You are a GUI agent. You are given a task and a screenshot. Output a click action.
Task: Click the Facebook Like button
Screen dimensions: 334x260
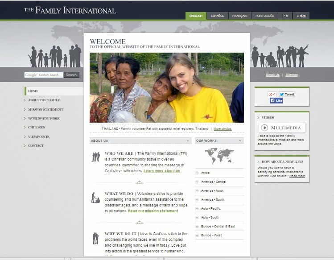pos(276,101)
